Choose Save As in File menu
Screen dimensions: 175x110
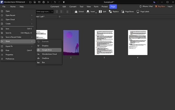click(x=18, y=33)
